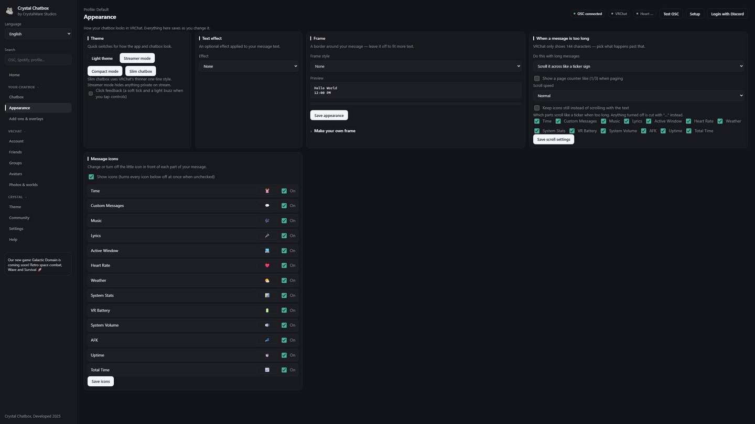The height and width of the screenshot is (424, 755).
Task: Toggle Slim chatbox button
Action: click(141, 71)
